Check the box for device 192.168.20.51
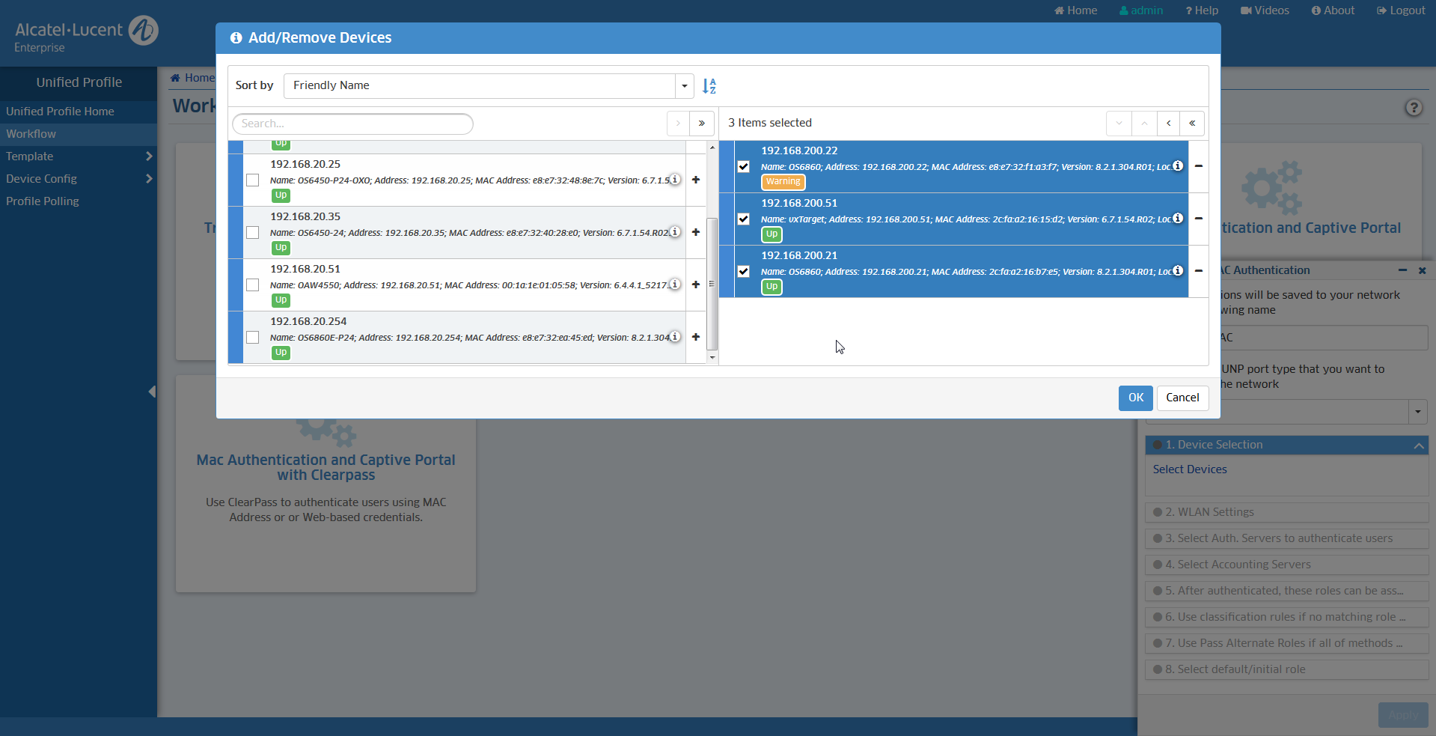 click(253, 285)
